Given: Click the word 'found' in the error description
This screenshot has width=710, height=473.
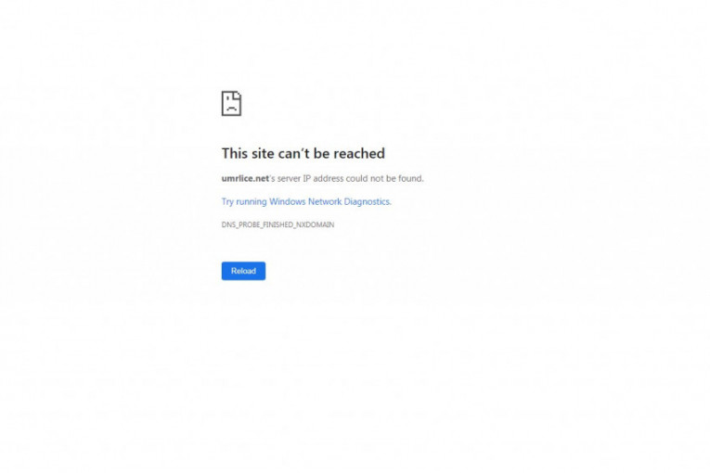Looking at the screenshot, I should pos(411,178).
